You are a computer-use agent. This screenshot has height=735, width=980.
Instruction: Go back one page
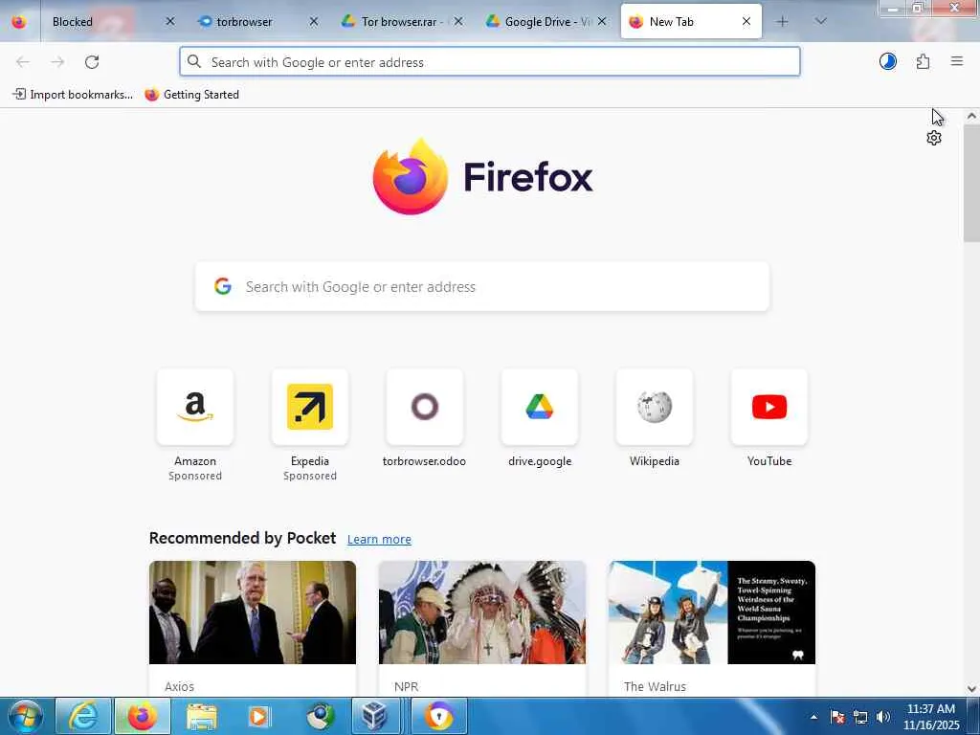click(x=23, y=62)
